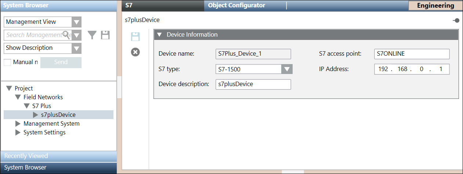The width and height of the screenshot is (463, 174).
Task: Expand the System Settings node
Action: tap(18, 133)
